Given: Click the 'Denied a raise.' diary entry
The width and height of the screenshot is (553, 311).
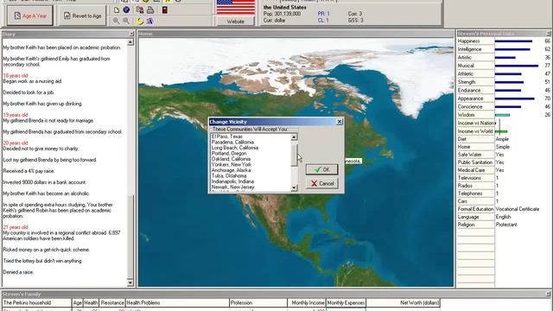Looking at the screenshot, I should click(18, 272).
